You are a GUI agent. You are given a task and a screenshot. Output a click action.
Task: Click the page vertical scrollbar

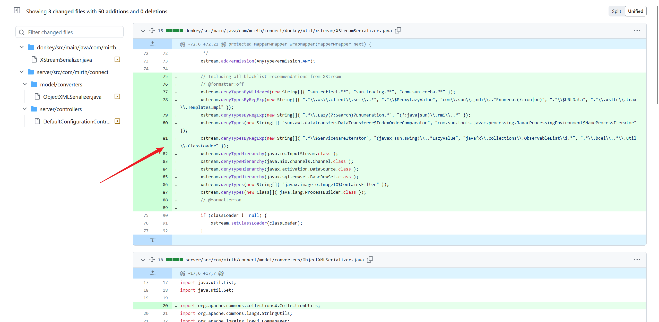(657, 55)
